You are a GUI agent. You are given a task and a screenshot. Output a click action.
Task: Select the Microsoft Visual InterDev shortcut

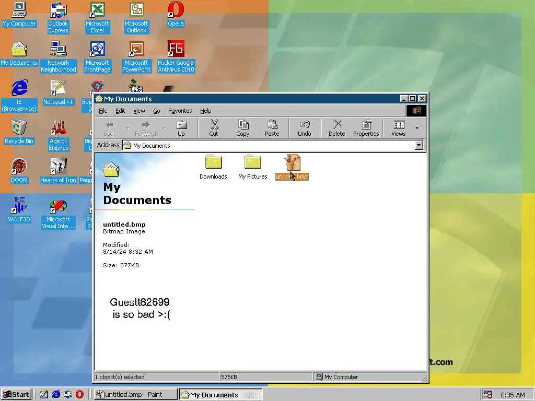coord(58,214)
